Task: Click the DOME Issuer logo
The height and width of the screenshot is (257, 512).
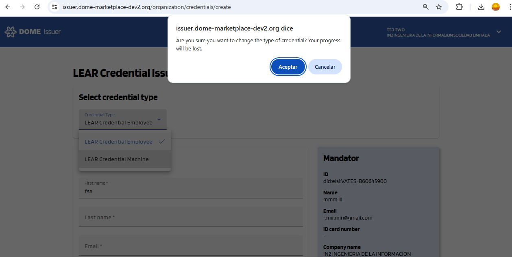Action: point(33,32)
